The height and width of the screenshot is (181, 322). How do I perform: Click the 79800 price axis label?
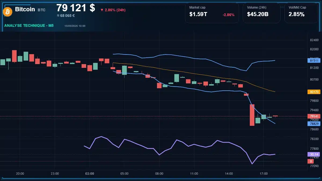tap(314, 101)
